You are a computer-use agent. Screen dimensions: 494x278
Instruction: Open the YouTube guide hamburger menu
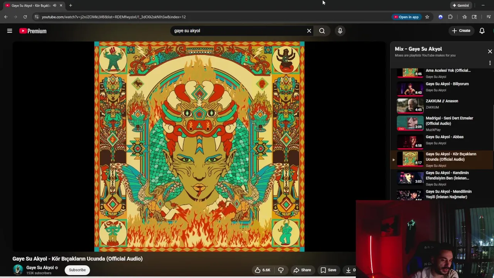(x=10, y=31)
